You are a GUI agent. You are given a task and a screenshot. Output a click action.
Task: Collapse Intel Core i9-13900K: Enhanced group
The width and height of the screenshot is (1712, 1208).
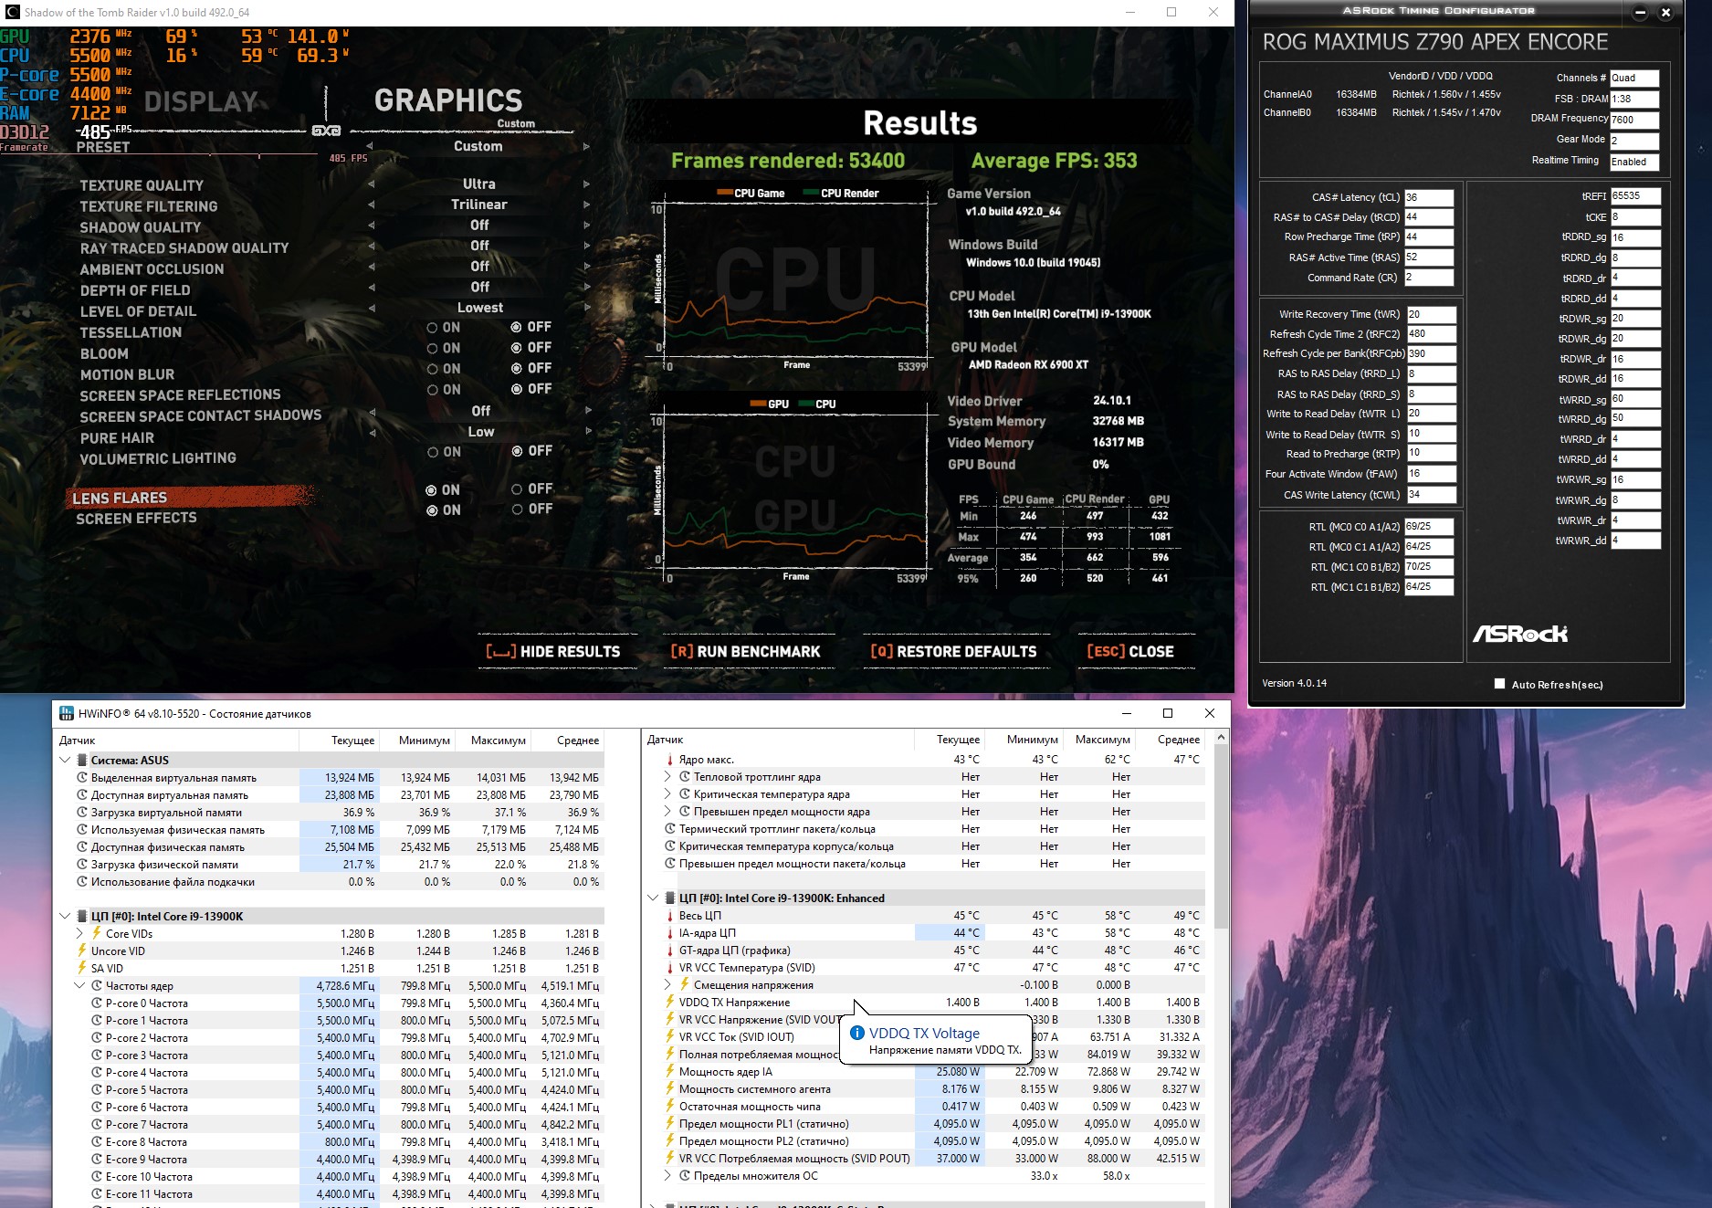653,898
